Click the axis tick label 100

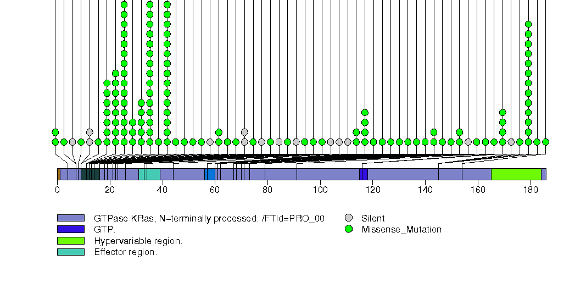[x=320, y=190]
